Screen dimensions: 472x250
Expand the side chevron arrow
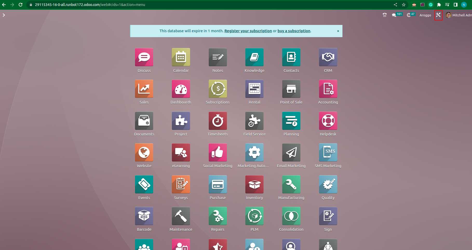(x=4, y=15)
